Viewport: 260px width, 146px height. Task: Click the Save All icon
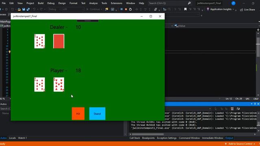tap(28, 9)
